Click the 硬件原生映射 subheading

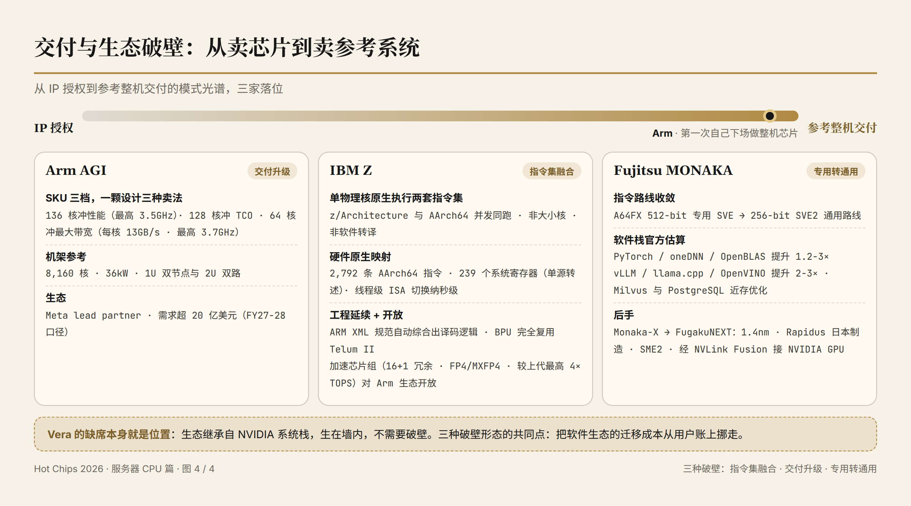pos(360,257)
